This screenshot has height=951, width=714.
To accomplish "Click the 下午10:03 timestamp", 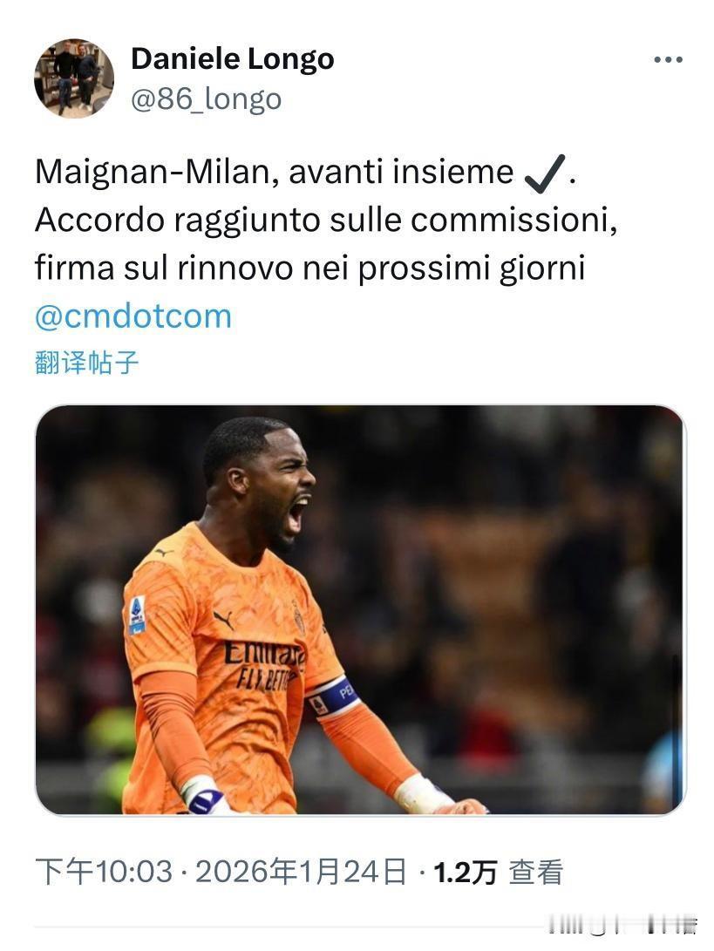I will tap(104, 872).
